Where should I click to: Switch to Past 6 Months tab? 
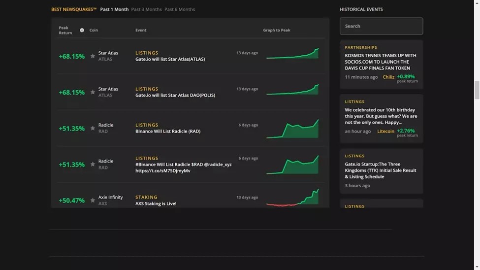coord(180,9)
